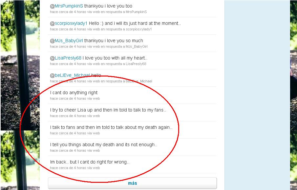The image size is (297, 190).
Task: Open 'en respuesta a LisaPresly68' reply link
Action: [123, 64]
